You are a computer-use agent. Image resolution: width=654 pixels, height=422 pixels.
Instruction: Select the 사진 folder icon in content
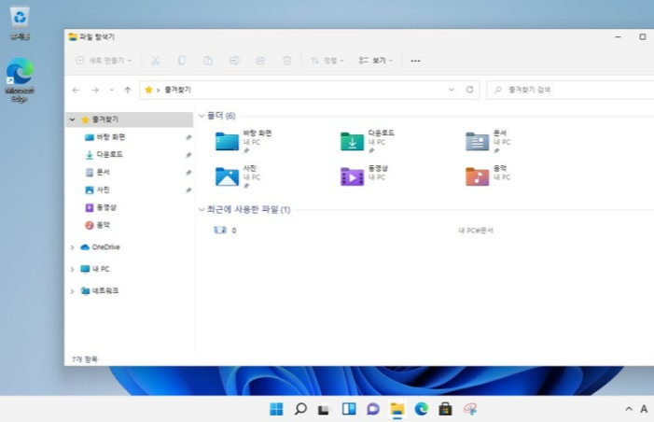point(227,176)
